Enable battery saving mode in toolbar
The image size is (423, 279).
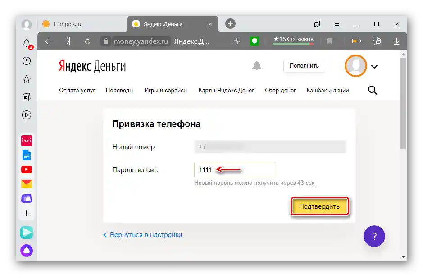(x=356, y=41)
